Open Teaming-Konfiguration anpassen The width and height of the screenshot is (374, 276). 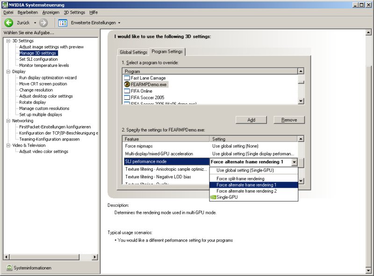pos(50,139)
